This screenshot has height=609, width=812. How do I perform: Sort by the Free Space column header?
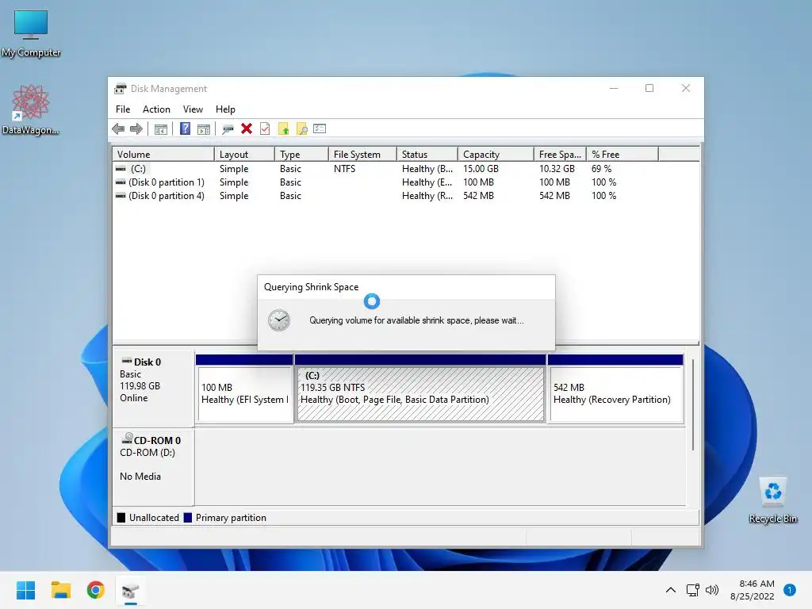[x=560, y=155]
